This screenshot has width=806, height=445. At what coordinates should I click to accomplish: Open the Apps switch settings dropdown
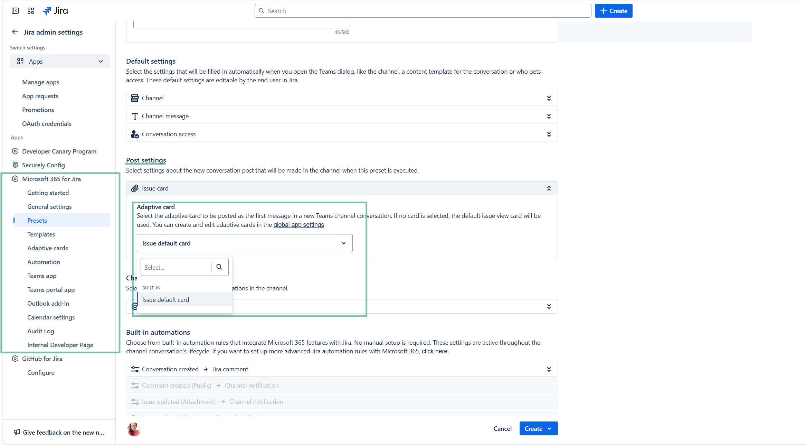pyautogui.click(x=60, y=61)
